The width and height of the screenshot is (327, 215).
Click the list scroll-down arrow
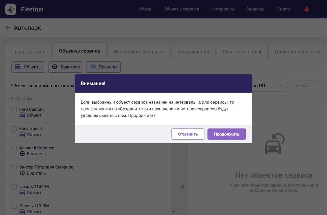(174, 211)
